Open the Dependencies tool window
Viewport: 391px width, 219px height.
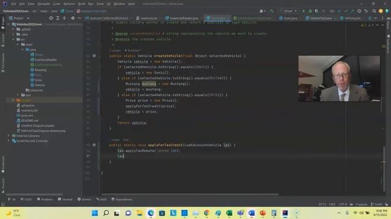pos(122,199)
